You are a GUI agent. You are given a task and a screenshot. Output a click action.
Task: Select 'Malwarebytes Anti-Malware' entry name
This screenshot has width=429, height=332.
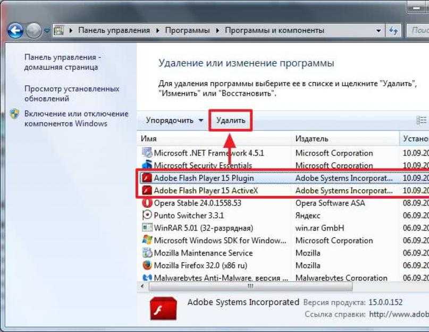(x=221, y=278)
